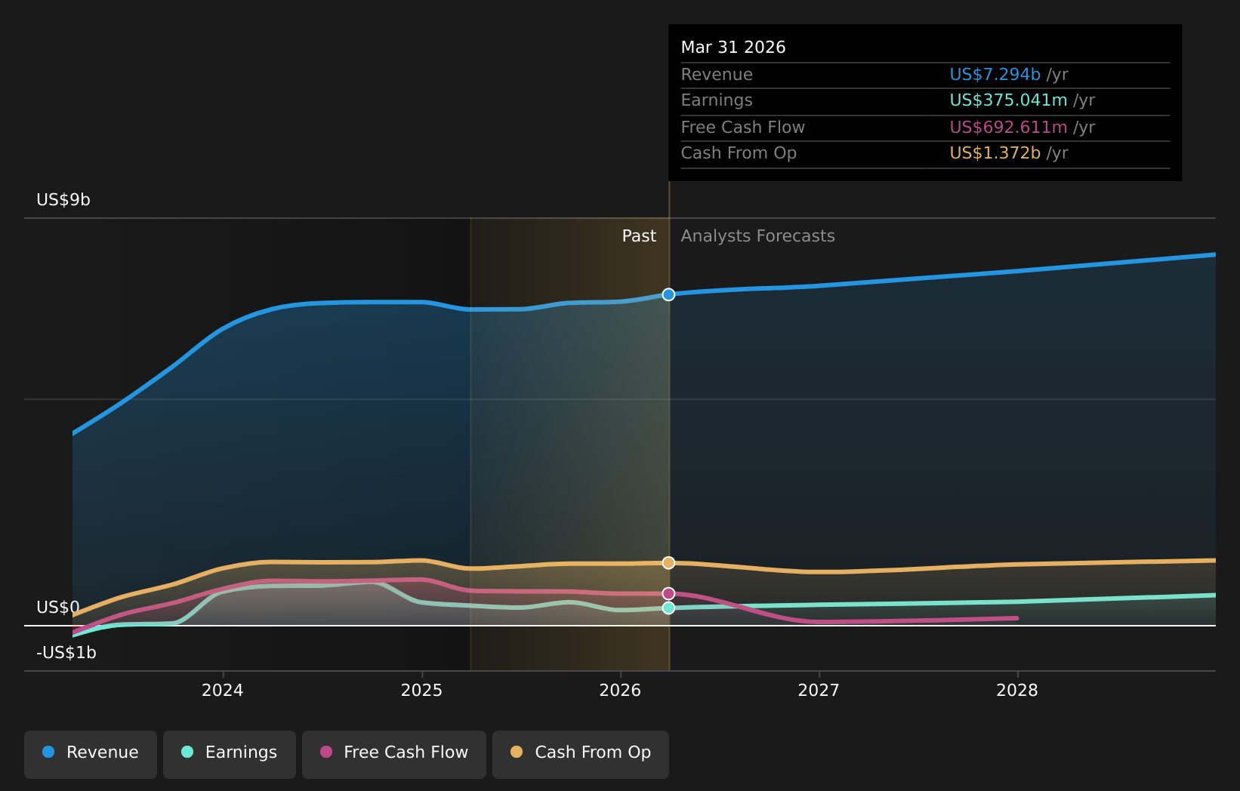
Task: Click the US$375.041m earnings value
Action: (1008, 100)
